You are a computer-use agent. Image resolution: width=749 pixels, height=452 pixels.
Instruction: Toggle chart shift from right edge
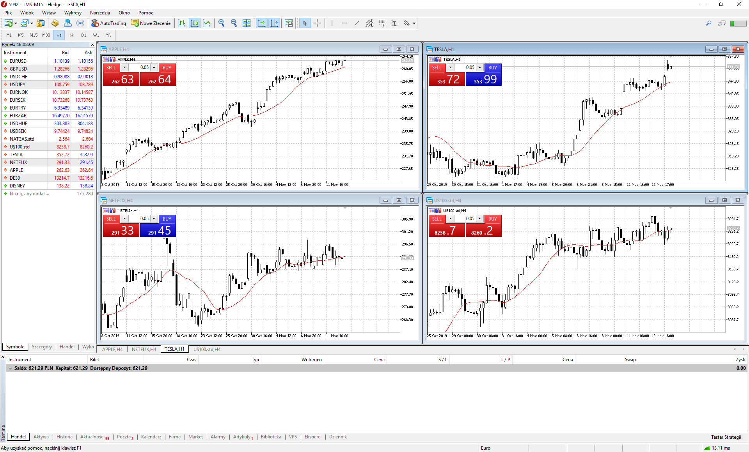[275, 23]
